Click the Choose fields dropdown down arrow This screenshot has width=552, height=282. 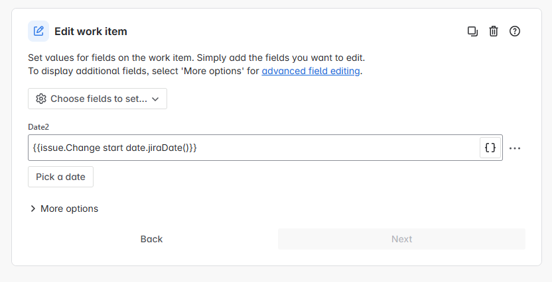[155, 99]
